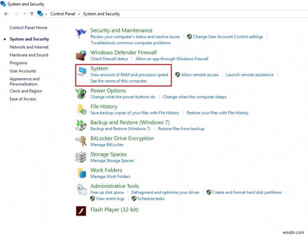Click the Storage Spaces stacked drives icon
The height and width of the screenshot is (236, 308).
tap(81, 157)
